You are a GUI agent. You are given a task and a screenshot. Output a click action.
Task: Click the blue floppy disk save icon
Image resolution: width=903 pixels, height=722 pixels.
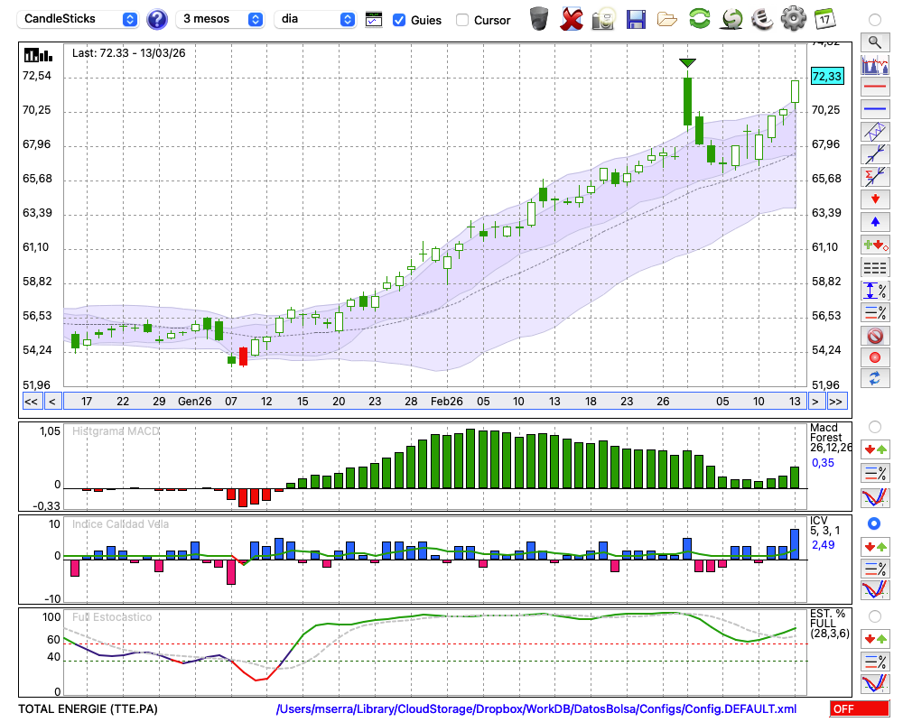click(636, 18)
